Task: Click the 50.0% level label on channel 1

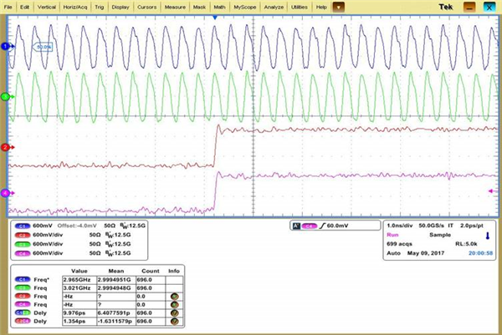Action: point(43,47)
